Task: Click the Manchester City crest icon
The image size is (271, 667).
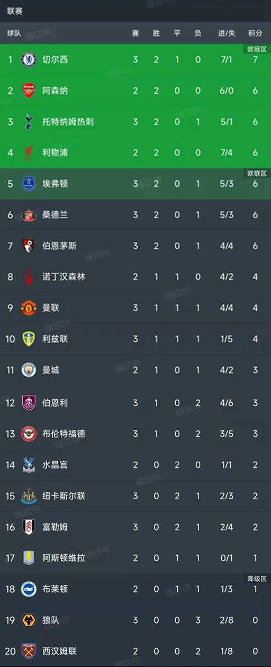Action: (28, 370)
